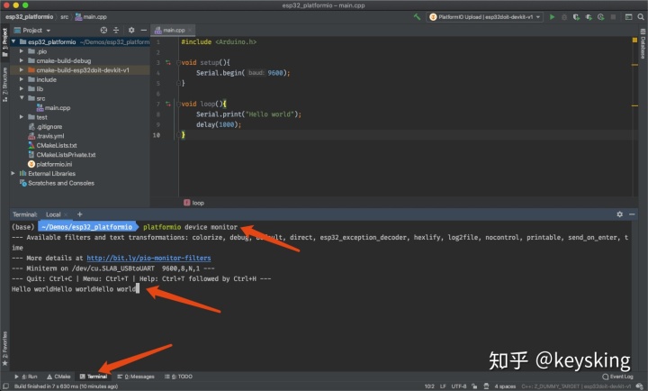The width and height of the screenshot is (648, 391).
Task: Expand the lib folder
Action: click(22, 89)
